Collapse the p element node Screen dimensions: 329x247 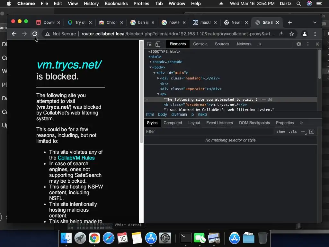pyautogui.click(x=158, y=94)
